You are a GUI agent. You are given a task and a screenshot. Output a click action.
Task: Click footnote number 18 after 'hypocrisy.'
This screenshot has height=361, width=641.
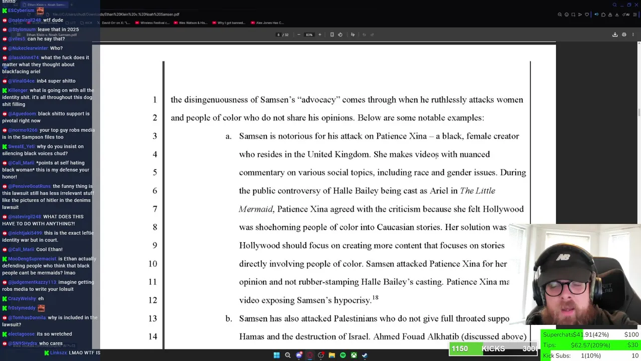click(375, 297)
